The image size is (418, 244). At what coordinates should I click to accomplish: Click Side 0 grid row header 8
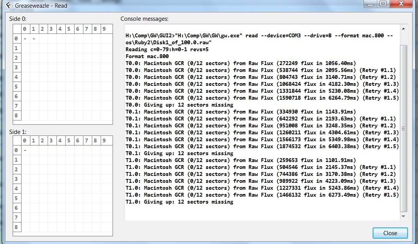[16, 115]
